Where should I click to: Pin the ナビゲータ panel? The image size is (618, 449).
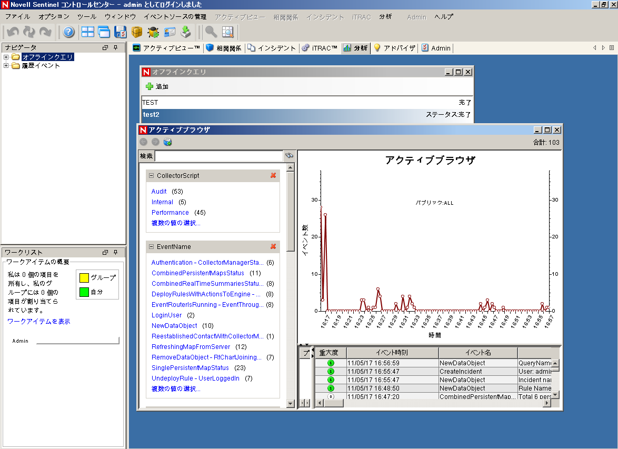(x=116, y=48)
